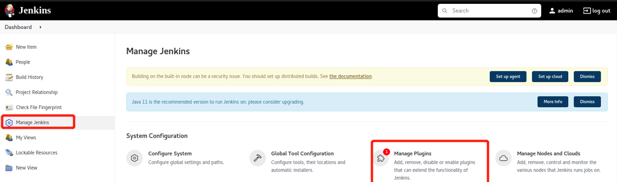This screenshot has height=182, width=617.
Task: Click the 'Manage Jenkins' page heading
Action: [158, 51]
